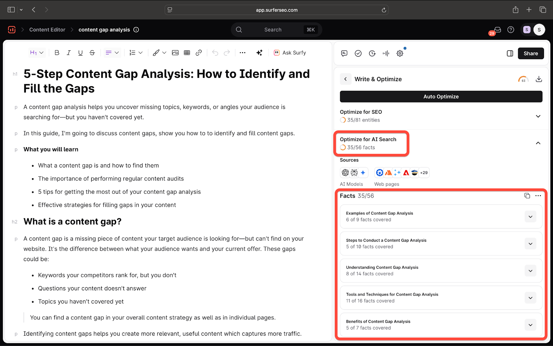Open the comments panel icon
Image resolution: width=553 pixels, height=346 pixels.
tap(344, 54)
